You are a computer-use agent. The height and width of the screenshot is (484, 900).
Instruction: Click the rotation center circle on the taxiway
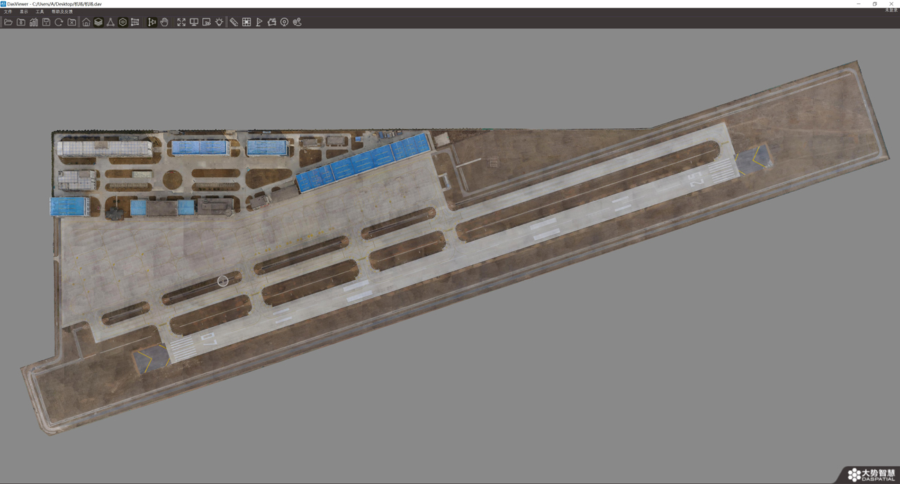pyautogui.click(x=222, y=280)
